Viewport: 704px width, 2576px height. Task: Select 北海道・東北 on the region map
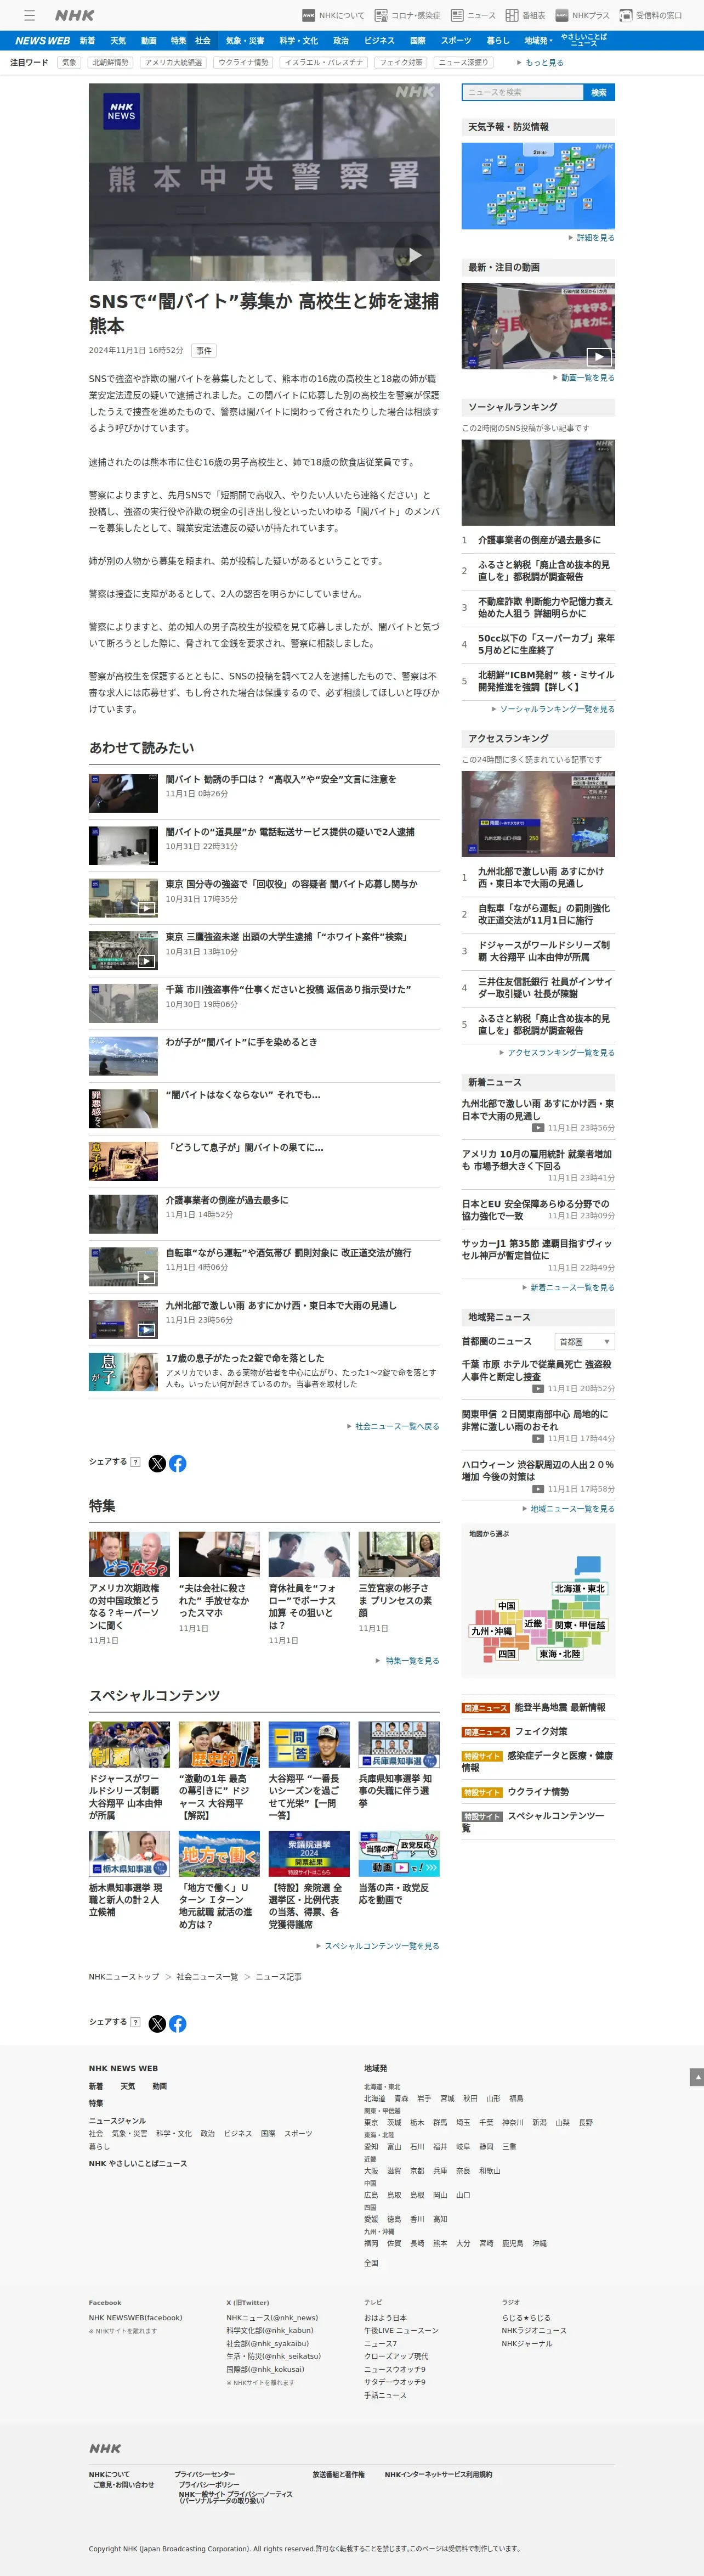coord(580,1589)
